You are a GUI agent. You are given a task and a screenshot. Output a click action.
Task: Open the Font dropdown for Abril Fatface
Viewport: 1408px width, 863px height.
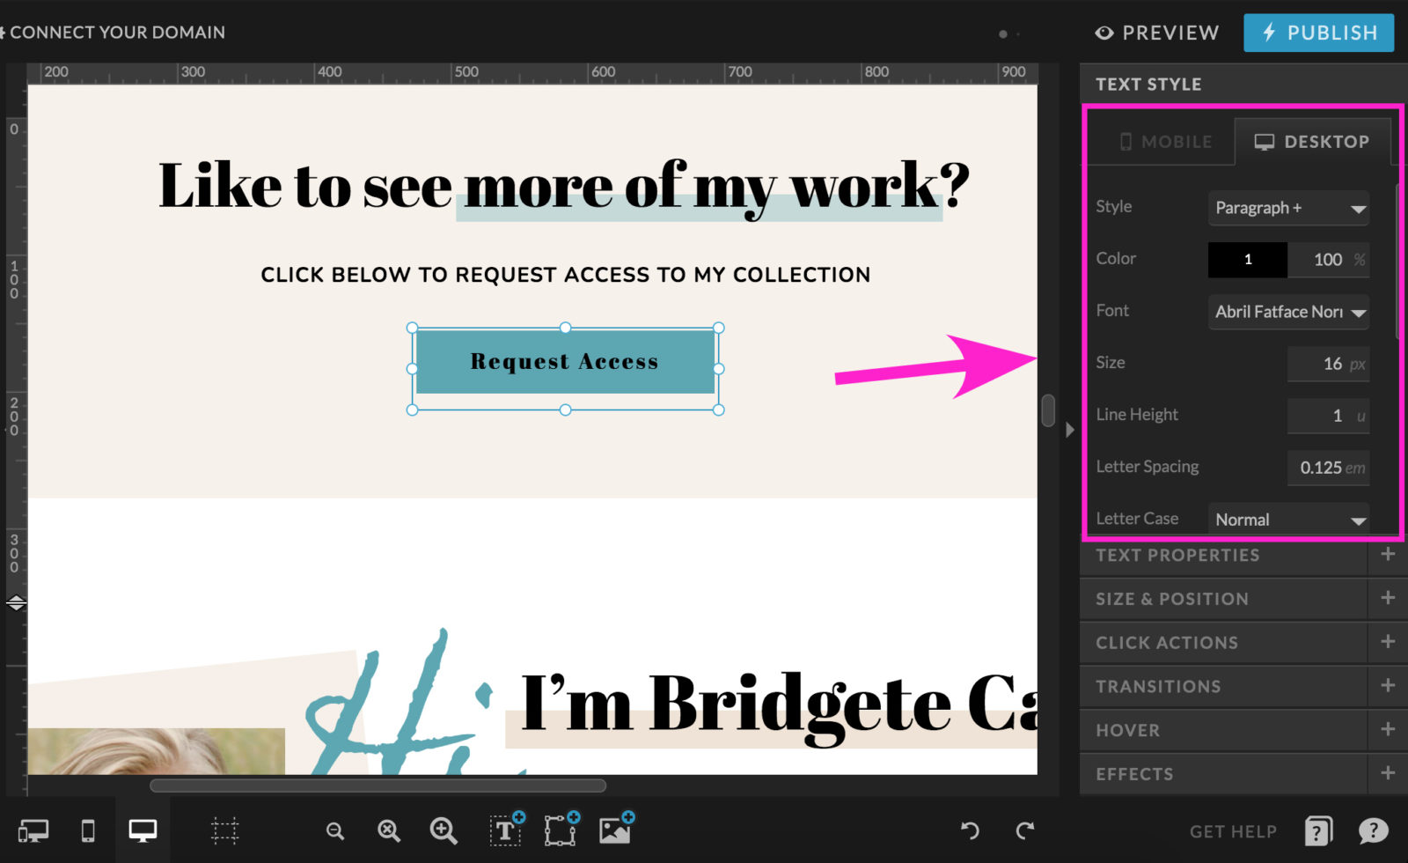click(x=1287, y=312)
